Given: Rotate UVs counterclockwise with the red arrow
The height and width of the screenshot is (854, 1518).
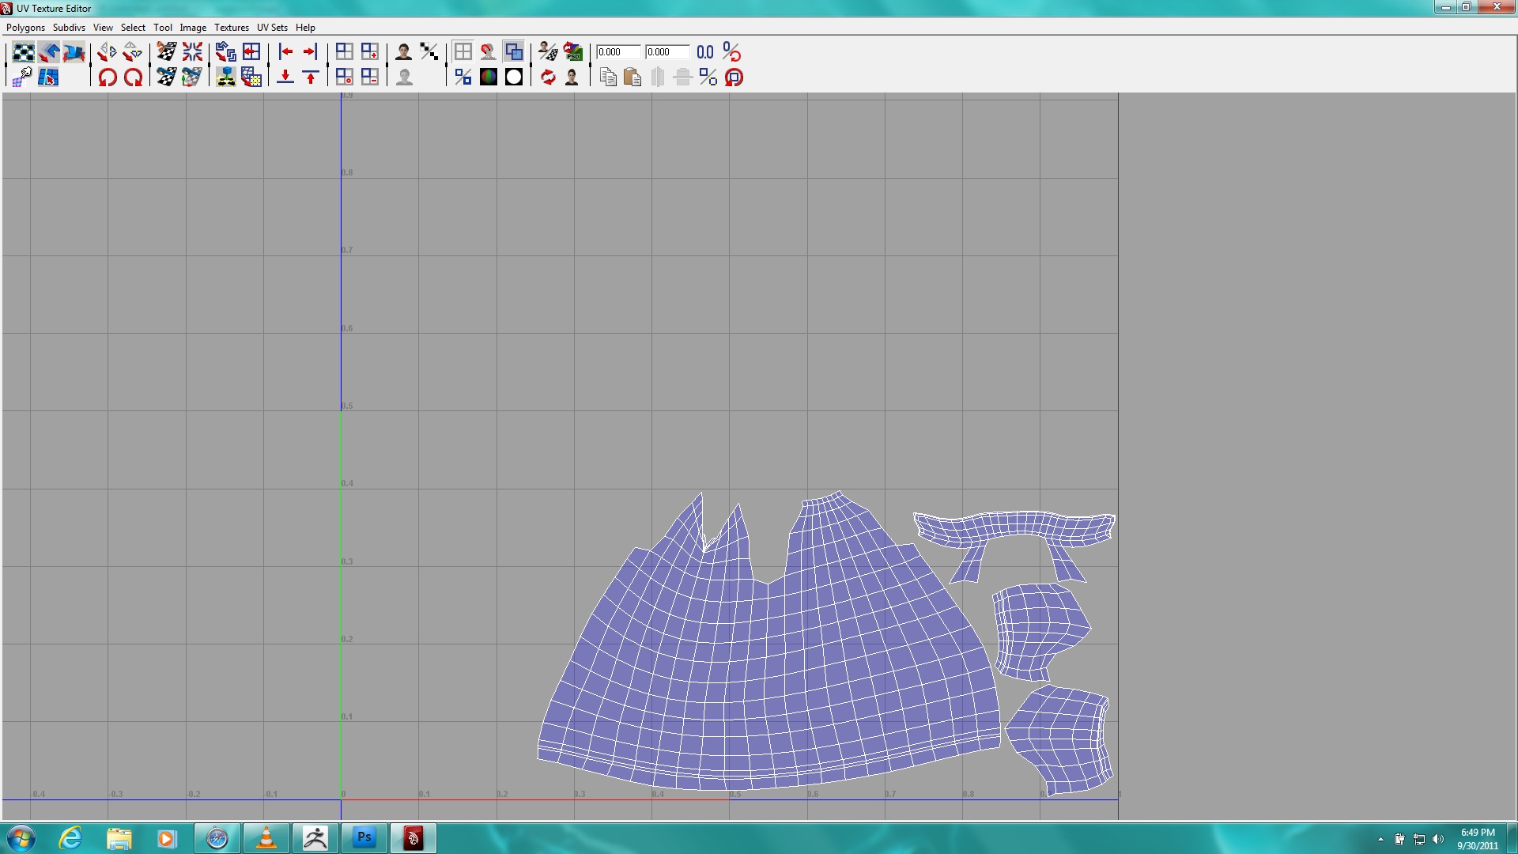Looking at the screenshot, I should click(x=108, y=77).
